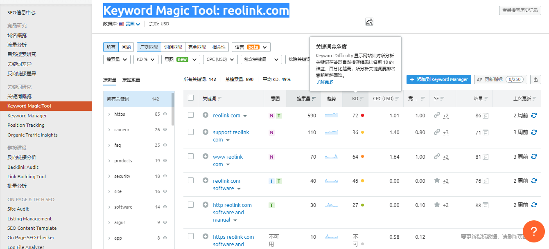Select the 完全匹配 match tab
This screenshot has height=249, width=549.
coord(197,47)
